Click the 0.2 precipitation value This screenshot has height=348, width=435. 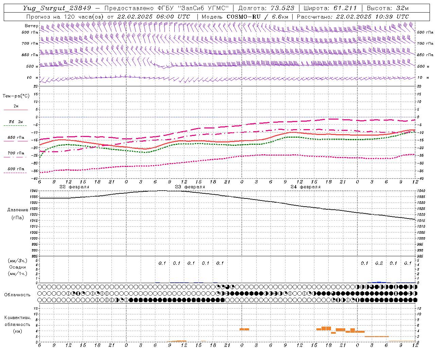379,263
